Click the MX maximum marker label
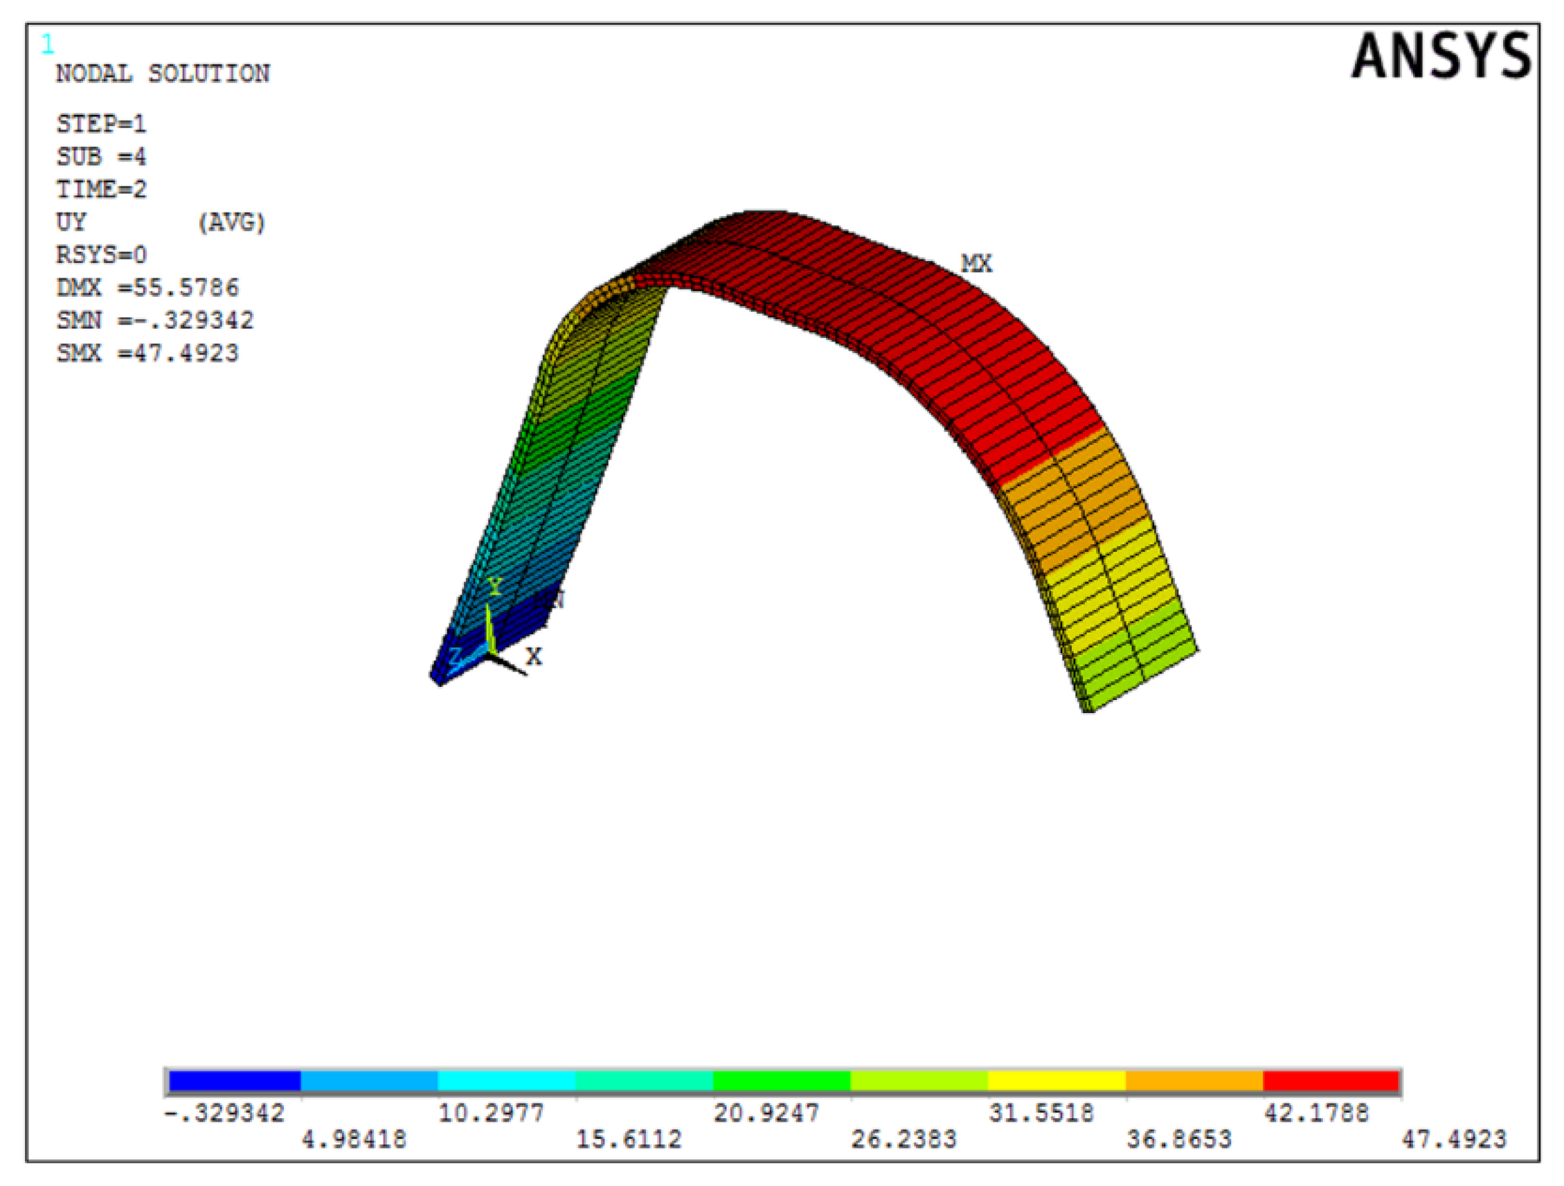Screen dimensions: 1564x1186 [976, 264]
